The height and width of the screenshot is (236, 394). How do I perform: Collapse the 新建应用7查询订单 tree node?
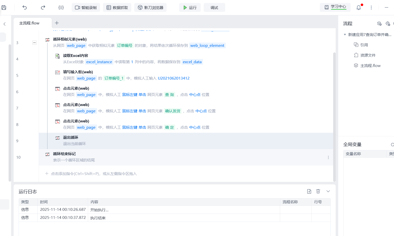tap(345, 35)
